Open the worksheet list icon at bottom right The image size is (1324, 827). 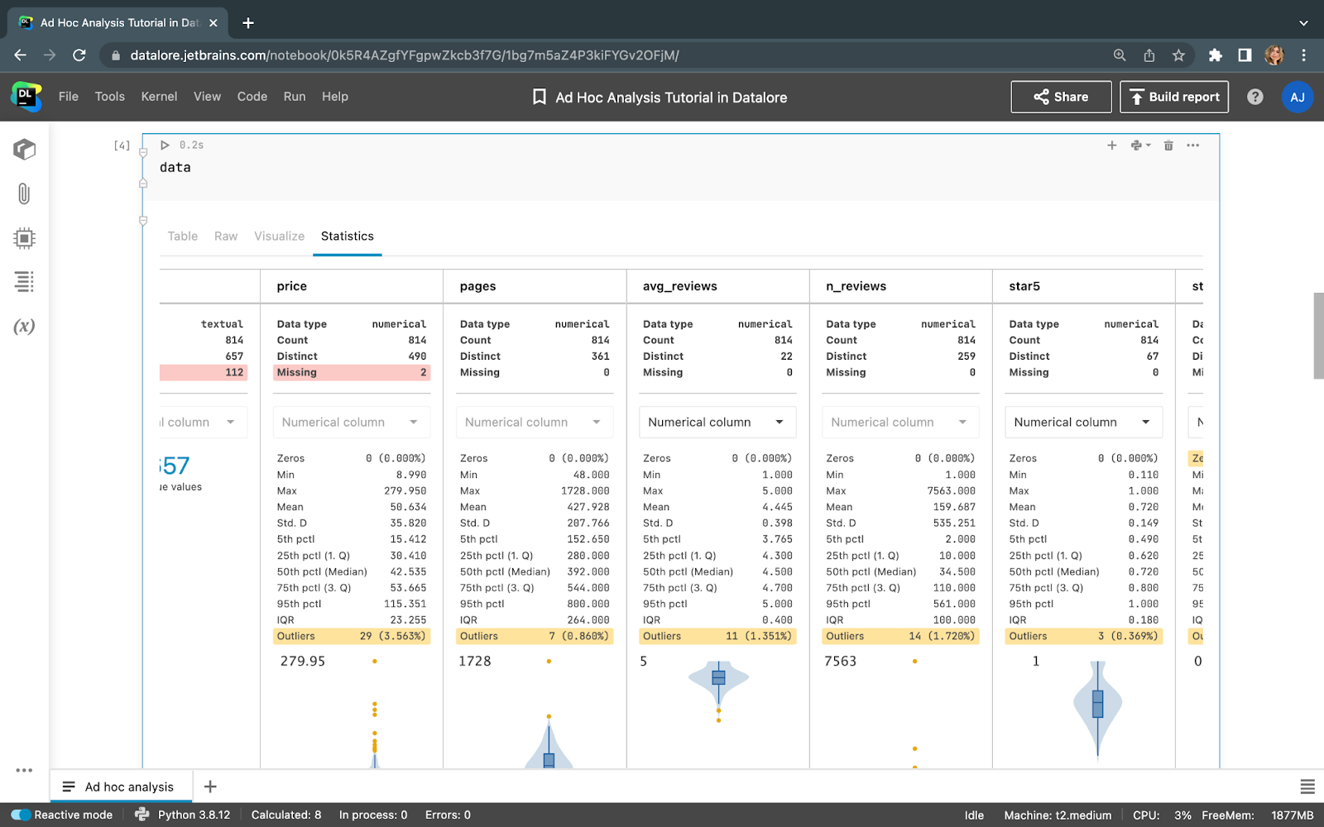(1307, 786)
